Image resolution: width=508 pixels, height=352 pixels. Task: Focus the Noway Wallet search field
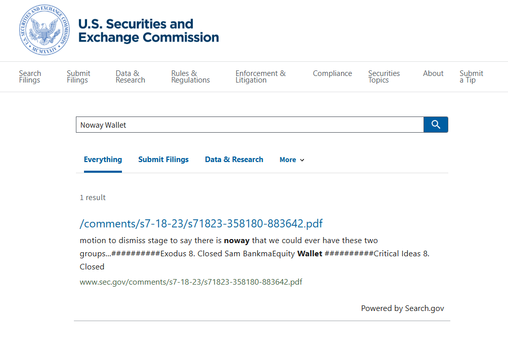(249, 125)
